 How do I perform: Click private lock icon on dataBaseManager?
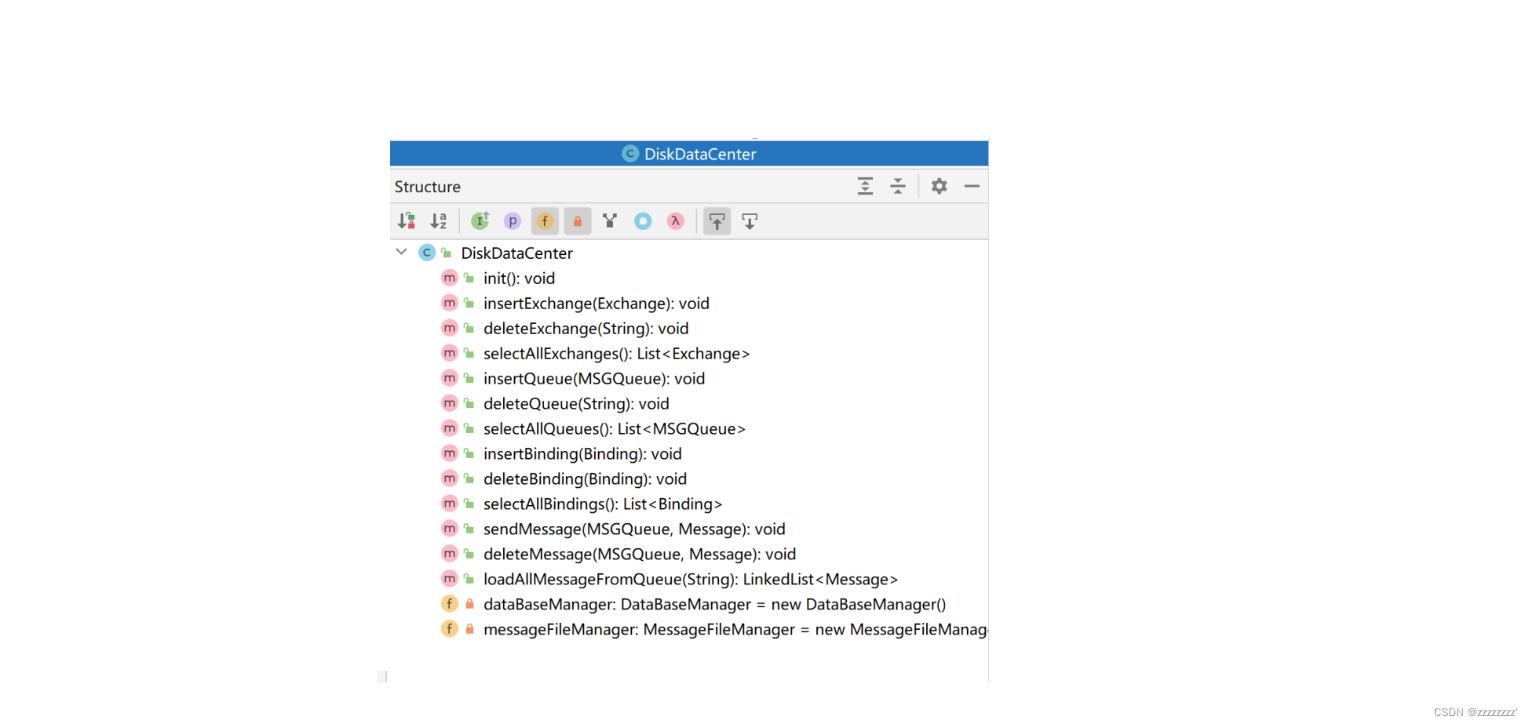pos(469,604)
